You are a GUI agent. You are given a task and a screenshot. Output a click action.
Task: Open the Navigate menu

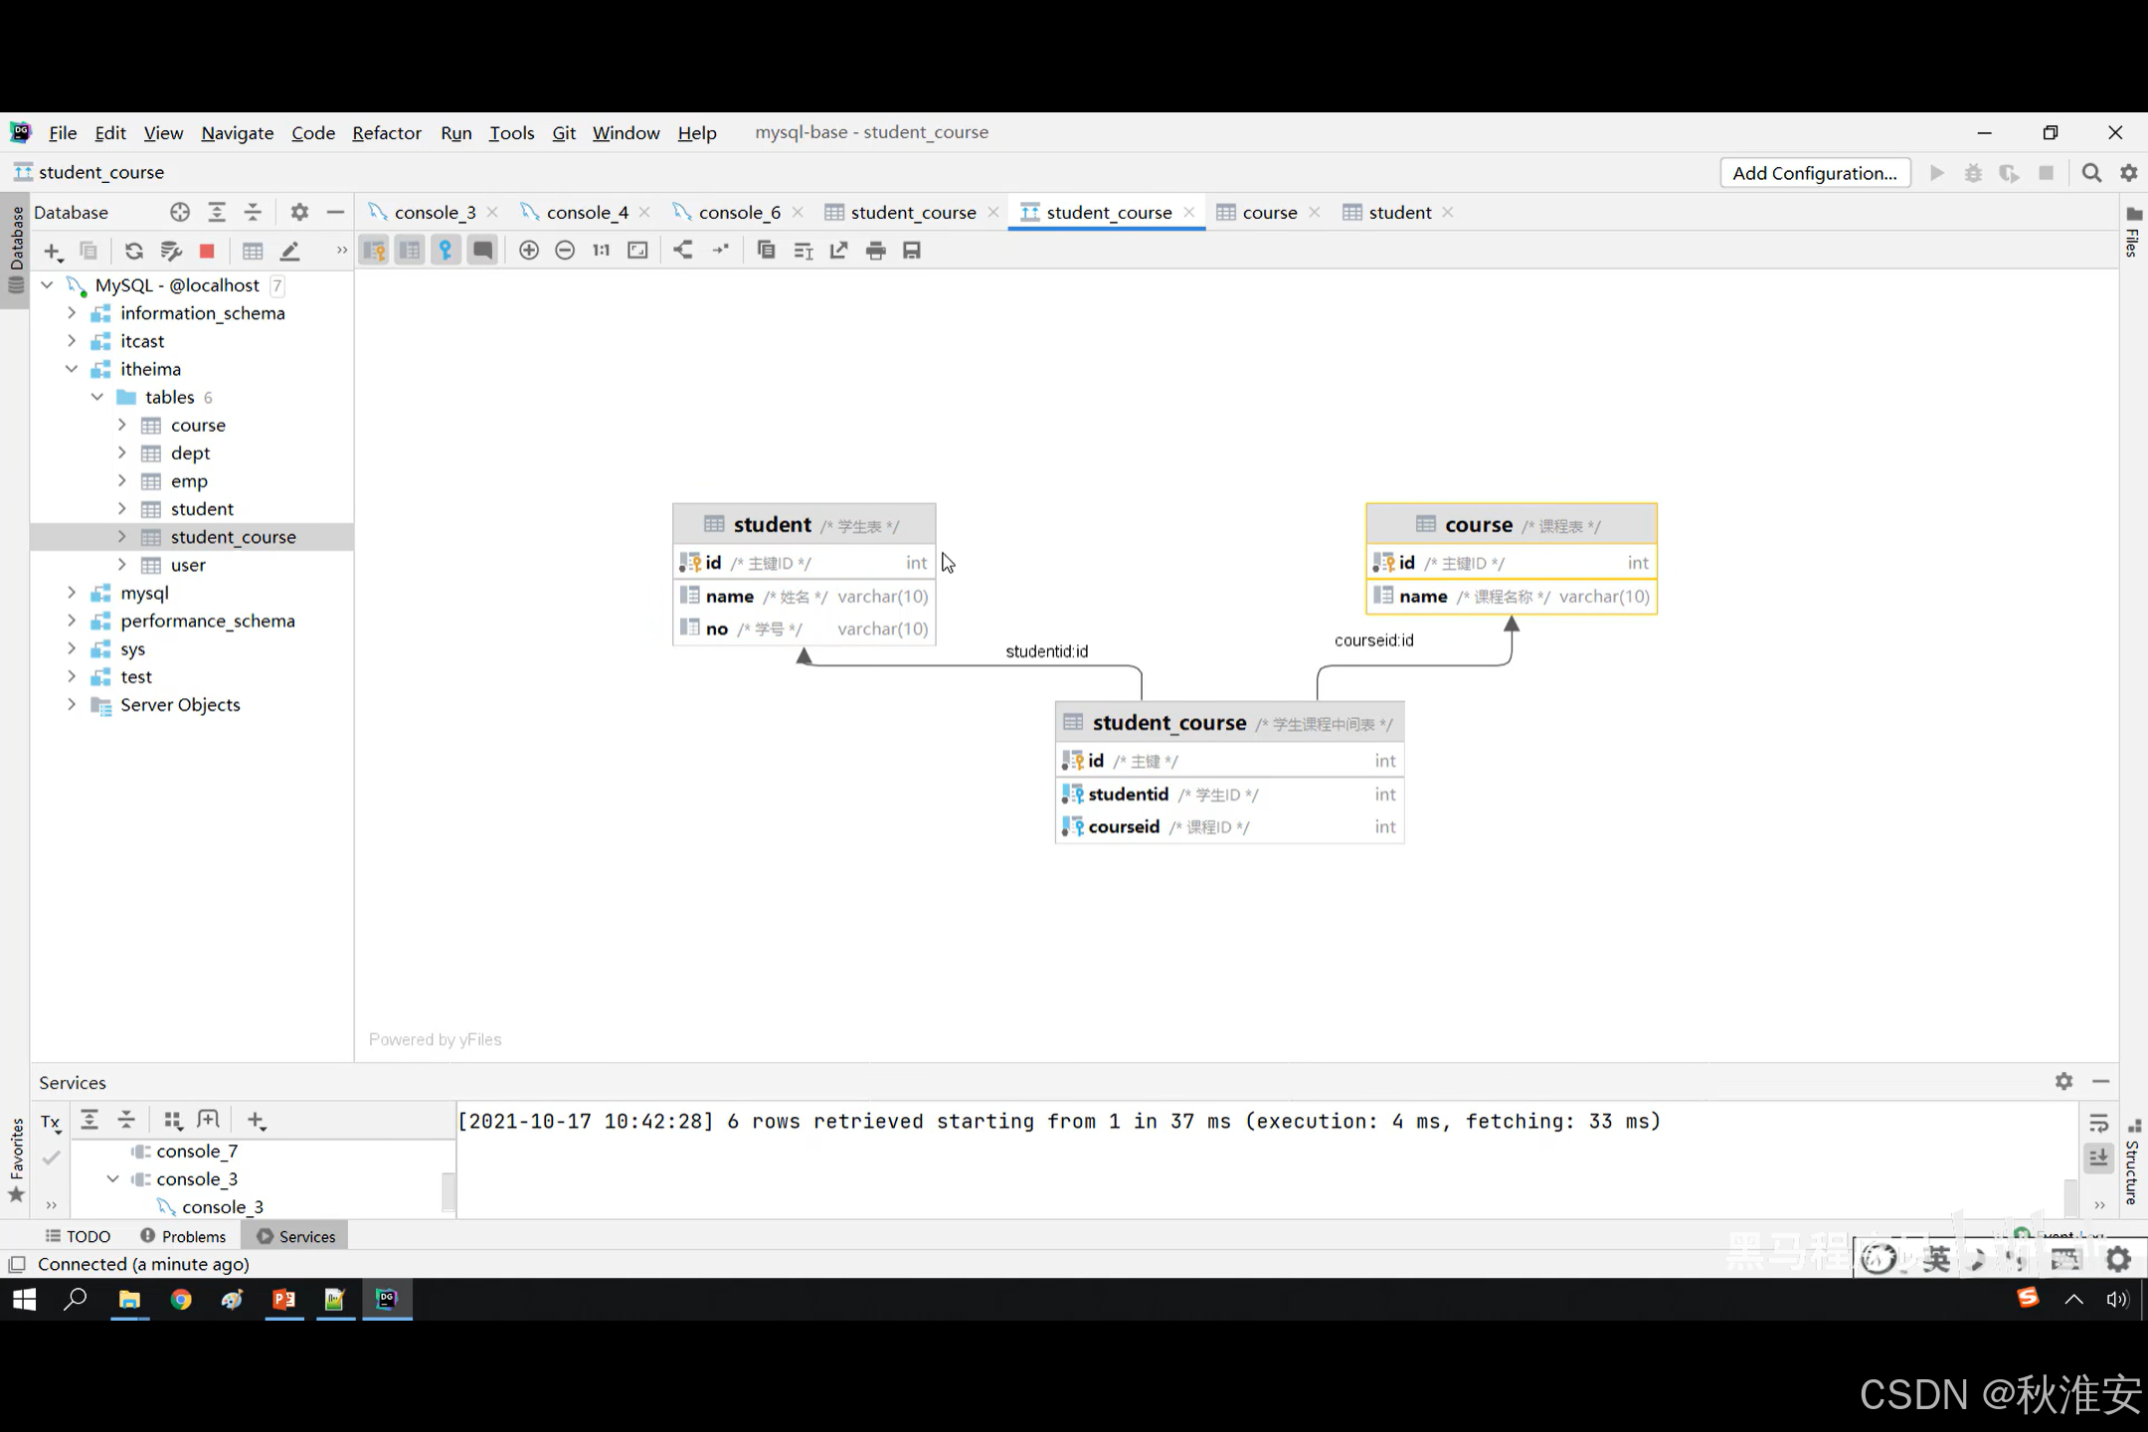[x=237, y=132]
